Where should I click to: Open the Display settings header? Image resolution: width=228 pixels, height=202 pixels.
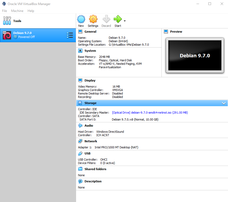[90, 80]
